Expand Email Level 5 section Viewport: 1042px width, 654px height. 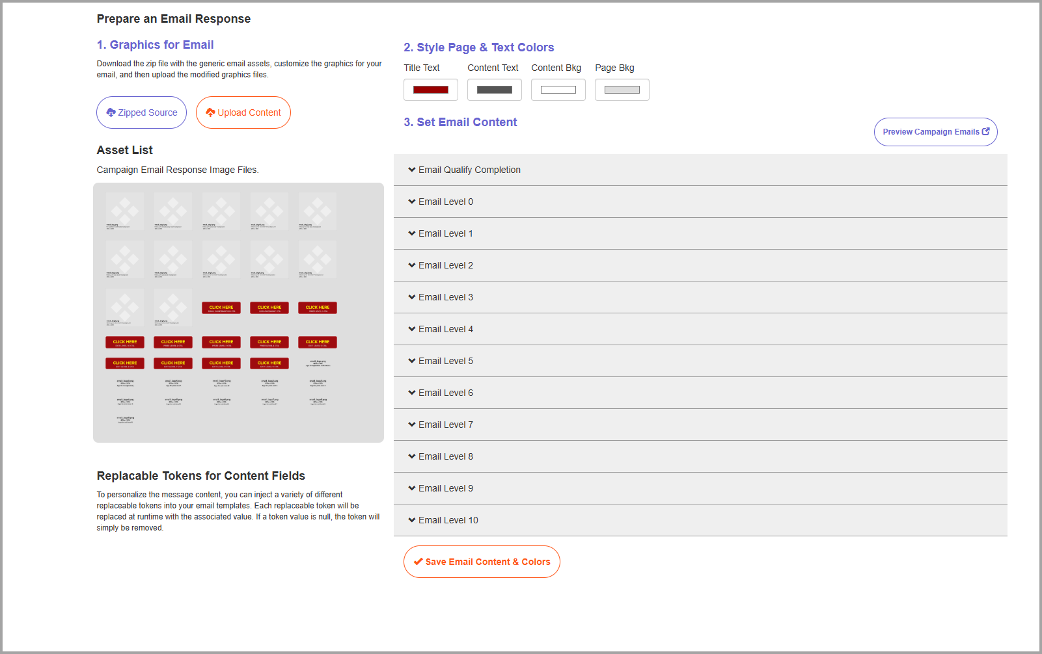pos(700,361)
